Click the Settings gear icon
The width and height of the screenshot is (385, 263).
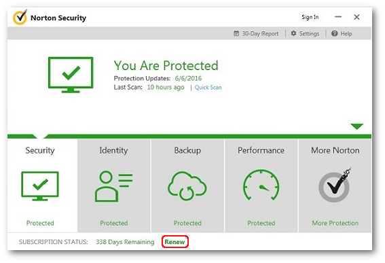[x=293, y=33]
